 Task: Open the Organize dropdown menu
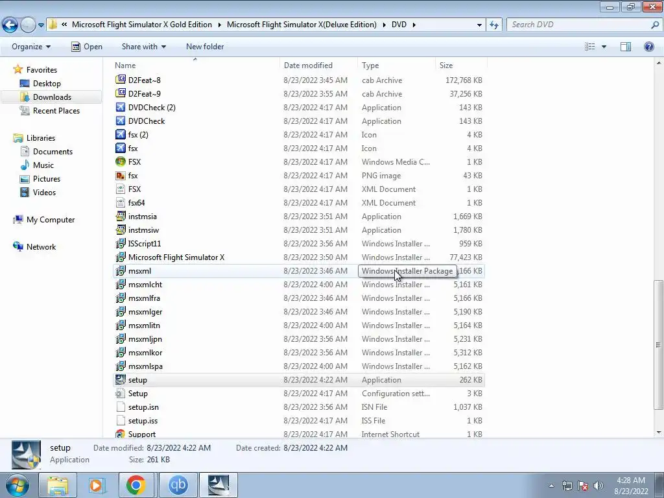pyautogui.click(x=31, y=47)
